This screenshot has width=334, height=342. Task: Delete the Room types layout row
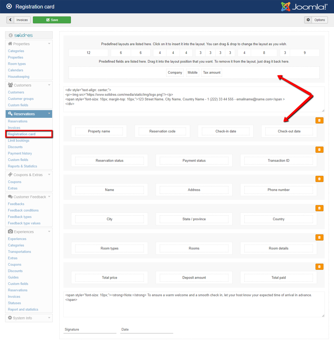[x=319, y=238]
